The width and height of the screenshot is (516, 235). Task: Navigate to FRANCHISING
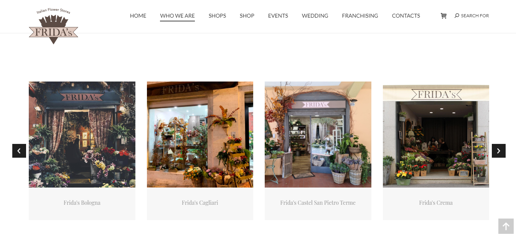pos(360,16)
